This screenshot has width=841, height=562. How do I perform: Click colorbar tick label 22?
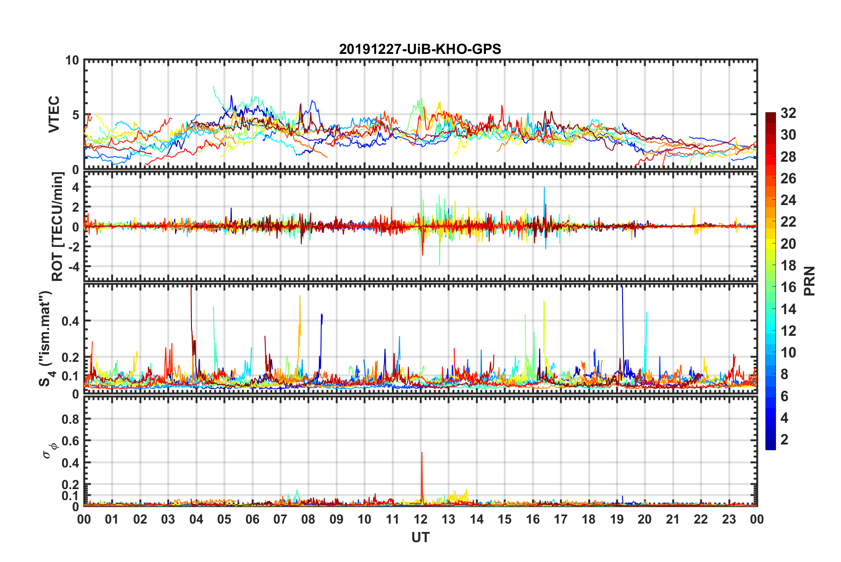[788, 222]
